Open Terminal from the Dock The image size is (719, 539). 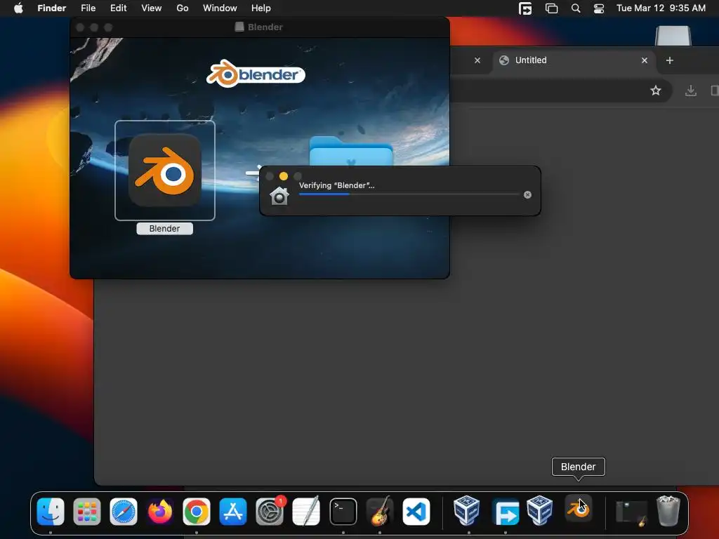(343, 512)
